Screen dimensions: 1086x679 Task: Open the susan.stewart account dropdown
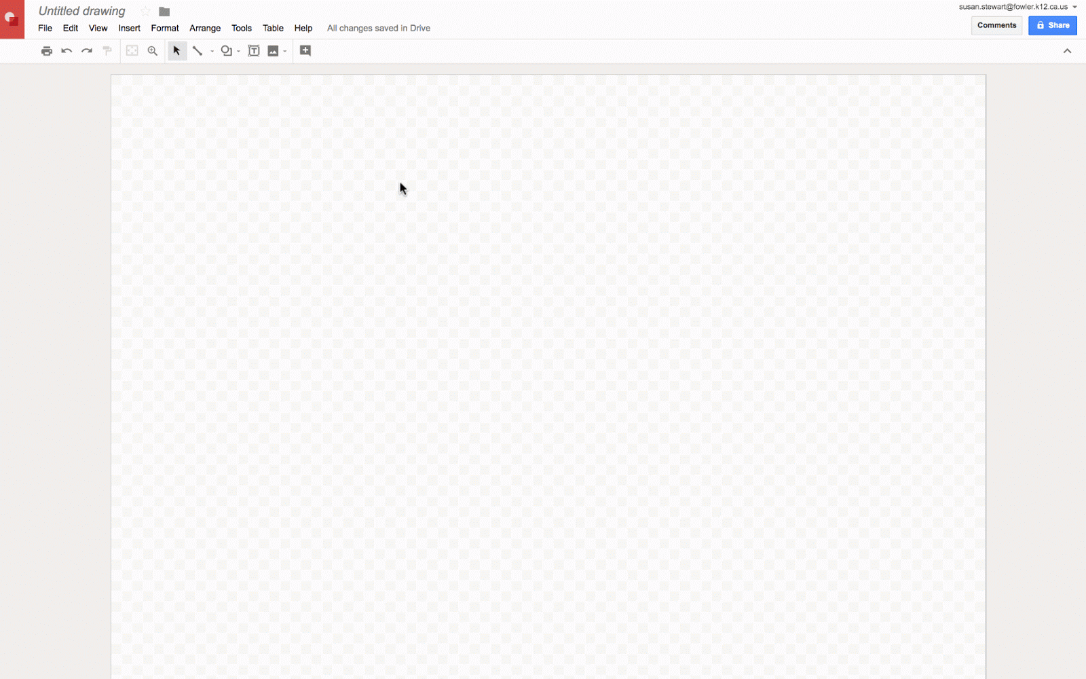click(x=1017, y=7)
